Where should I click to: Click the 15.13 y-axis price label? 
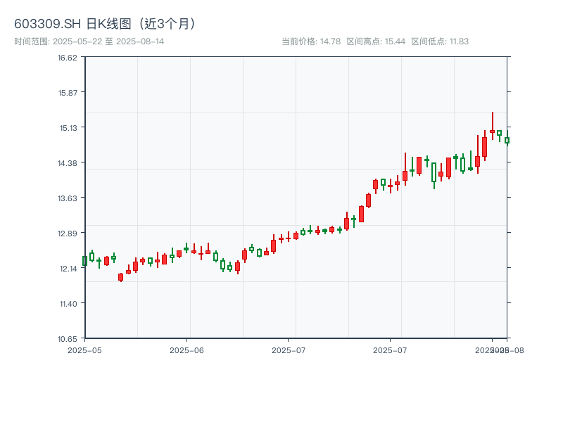coord(68,128)
